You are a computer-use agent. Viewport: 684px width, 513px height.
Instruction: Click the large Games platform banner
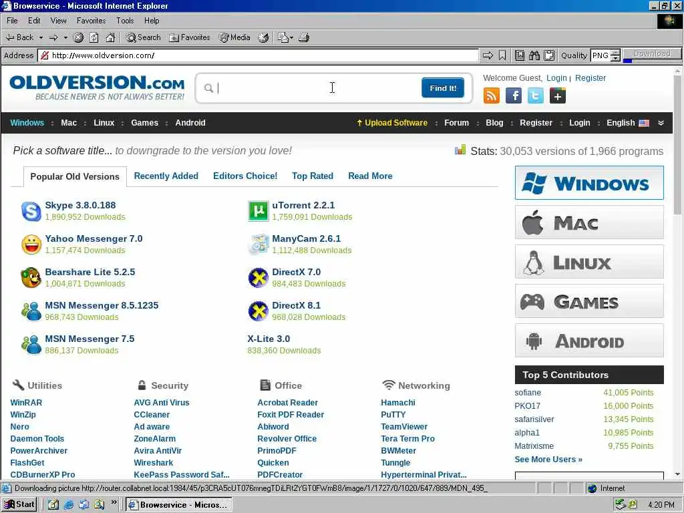(589, 301)
